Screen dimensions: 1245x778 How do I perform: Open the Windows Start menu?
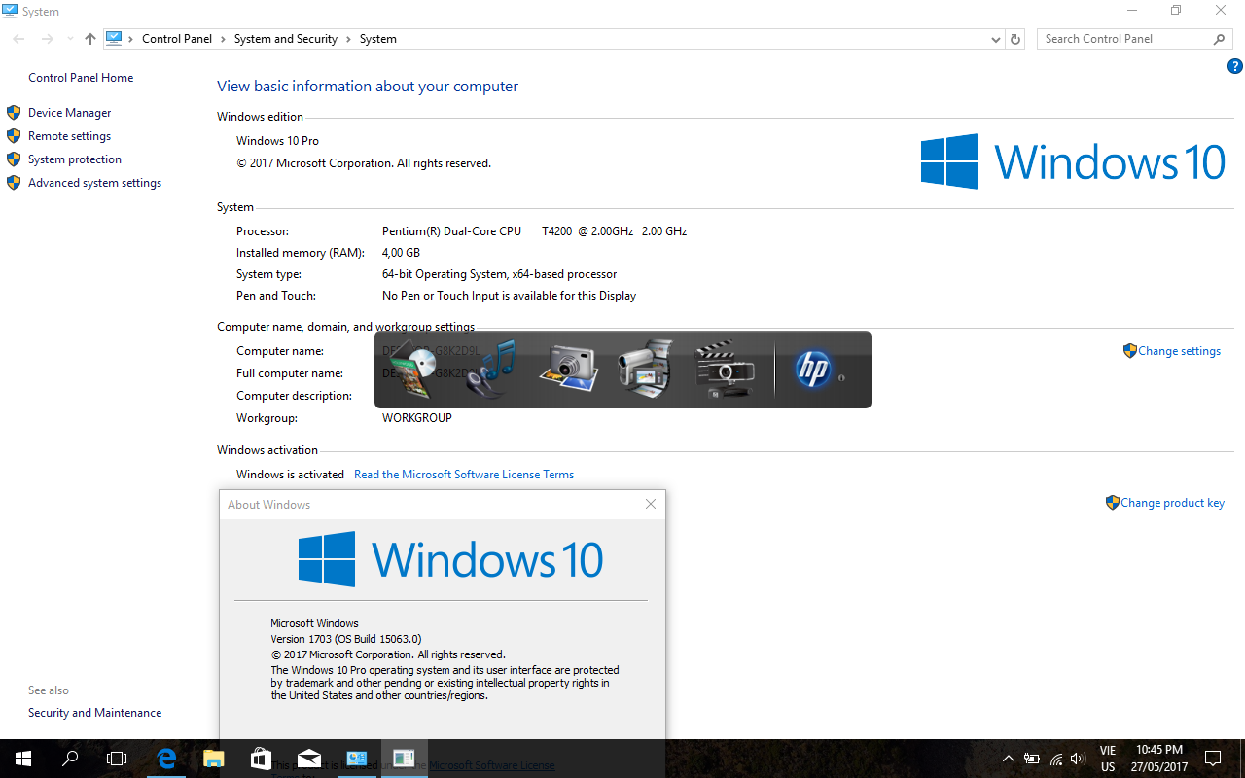[22, 759]
